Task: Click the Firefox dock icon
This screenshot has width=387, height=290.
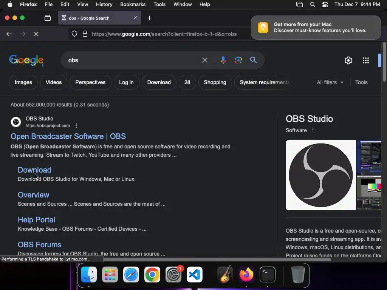Action: click(x=246, y=275)
